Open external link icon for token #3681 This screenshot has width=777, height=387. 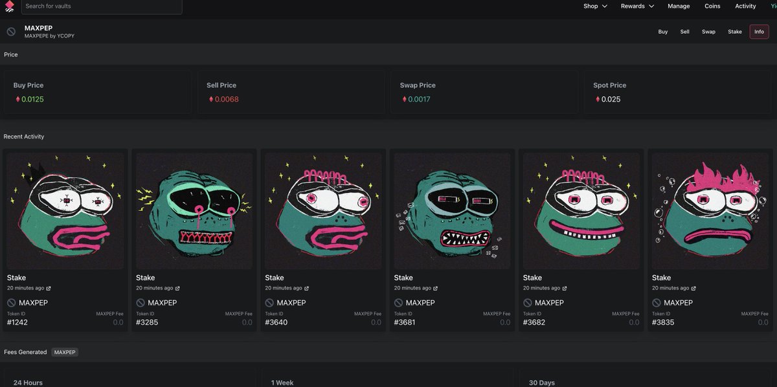coord(436,289)
